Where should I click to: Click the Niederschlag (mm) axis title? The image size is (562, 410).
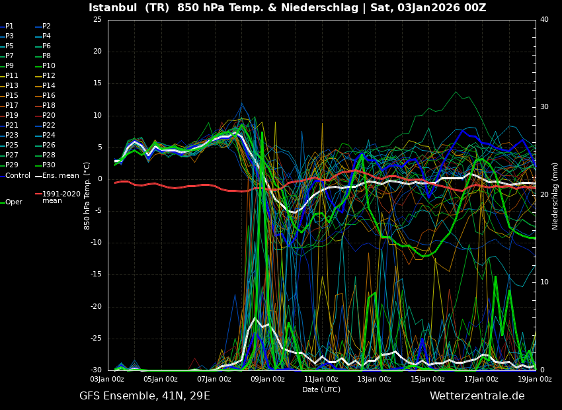(555, 196)
